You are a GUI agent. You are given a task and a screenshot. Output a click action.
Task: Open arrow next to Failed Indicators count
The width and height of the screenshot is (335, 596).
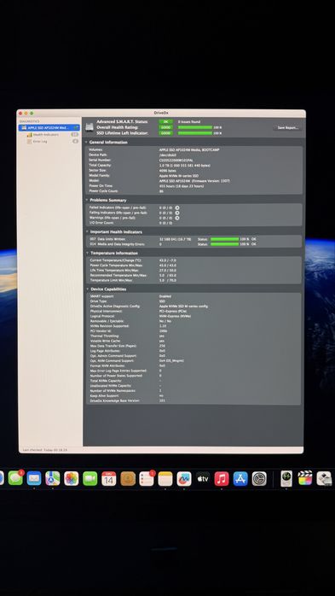tap(177, 207)
